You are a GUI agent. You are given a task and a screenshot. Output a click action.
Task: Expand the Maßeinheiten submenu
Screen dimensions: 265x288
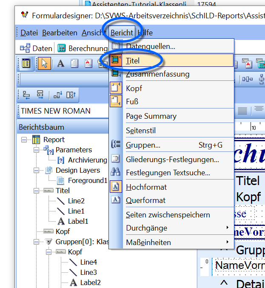(x=171, y=242)
